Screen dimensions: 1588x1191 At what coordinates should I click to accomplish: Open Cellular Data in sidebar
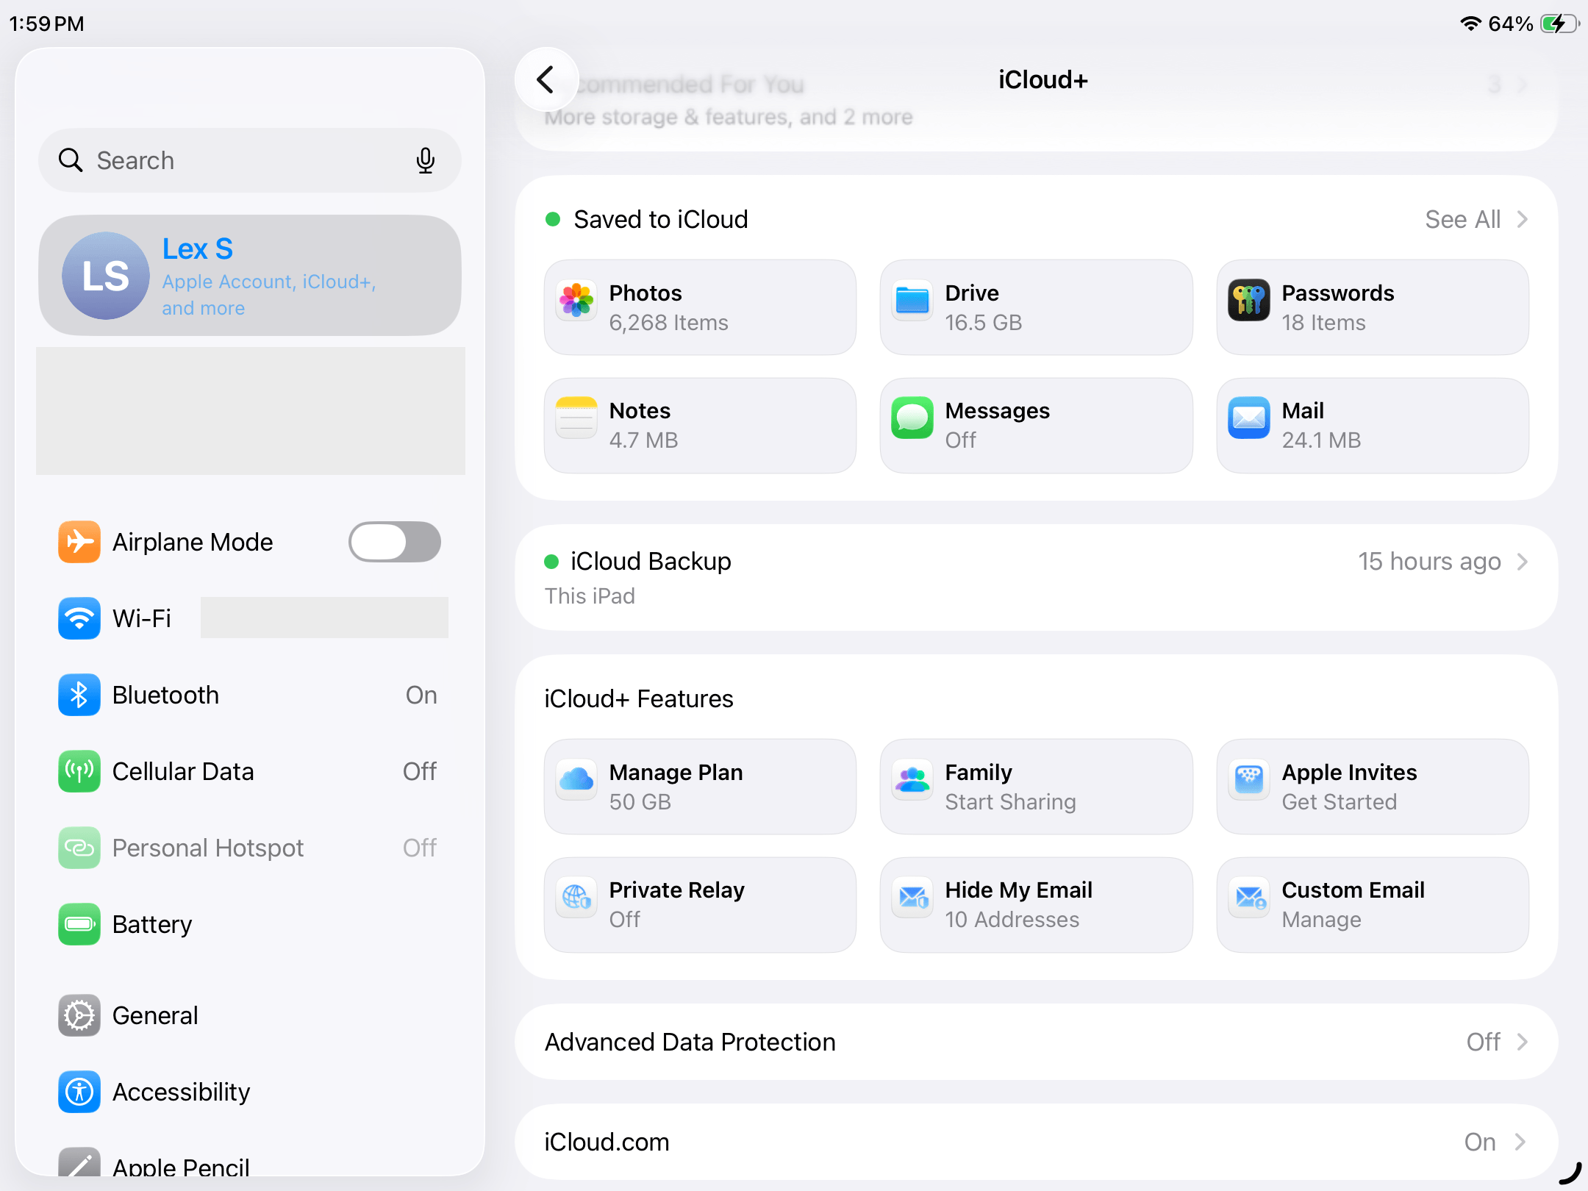tap(250, 771)
